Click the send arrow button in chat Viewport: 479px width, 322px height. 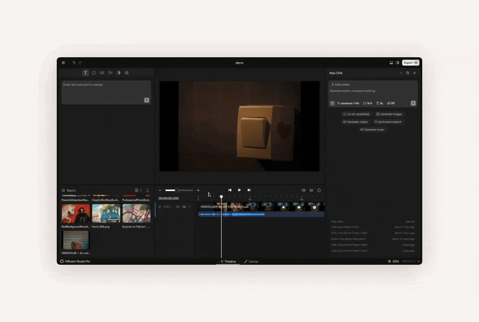coord(413,103)
